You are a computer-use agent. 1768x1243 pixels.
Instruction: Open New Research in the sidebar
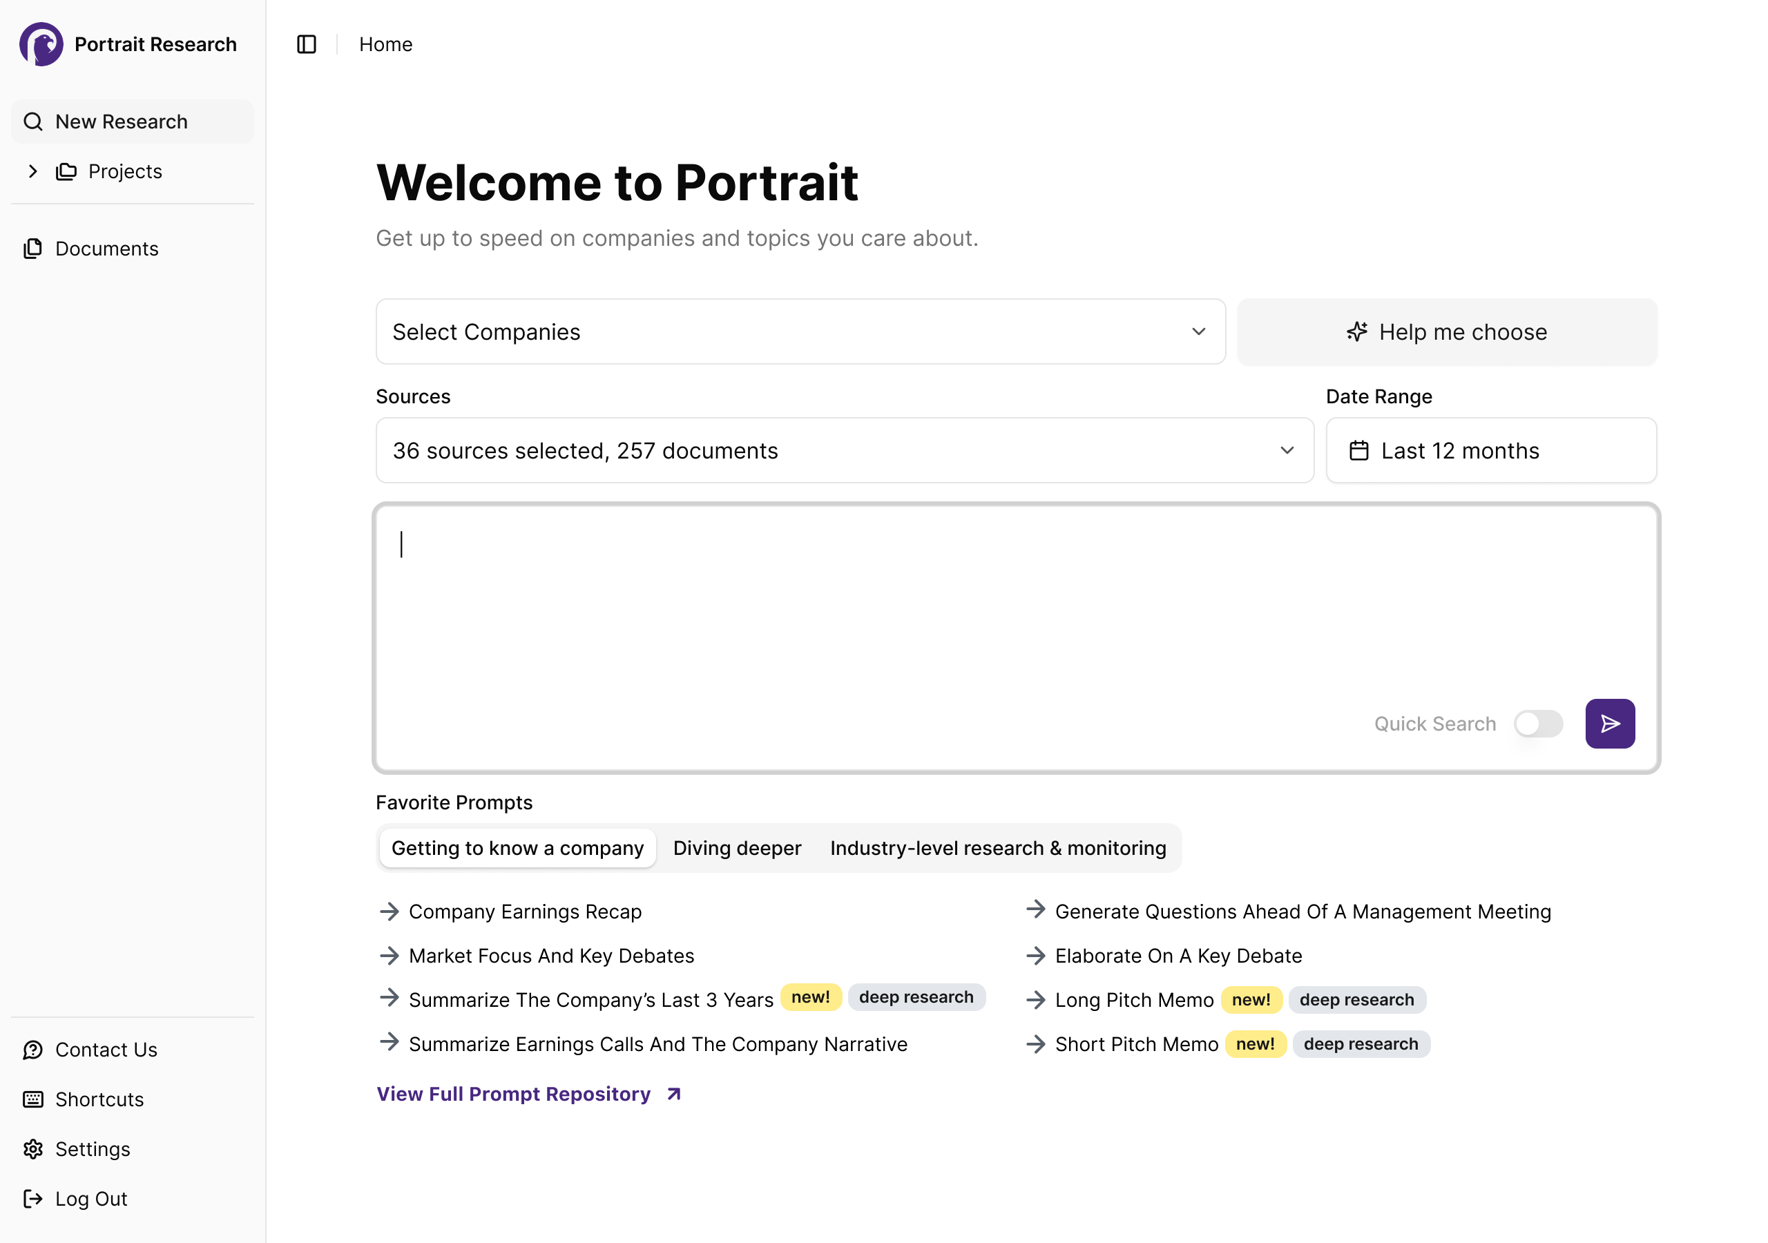coord(133,122)
